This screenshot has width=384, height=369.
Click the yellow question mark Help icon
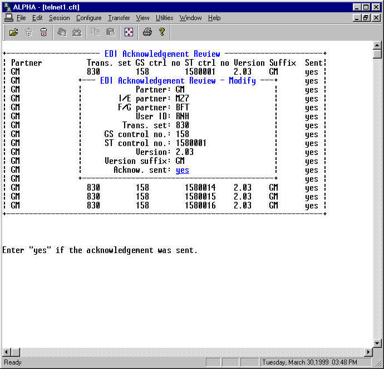[162, 32]
